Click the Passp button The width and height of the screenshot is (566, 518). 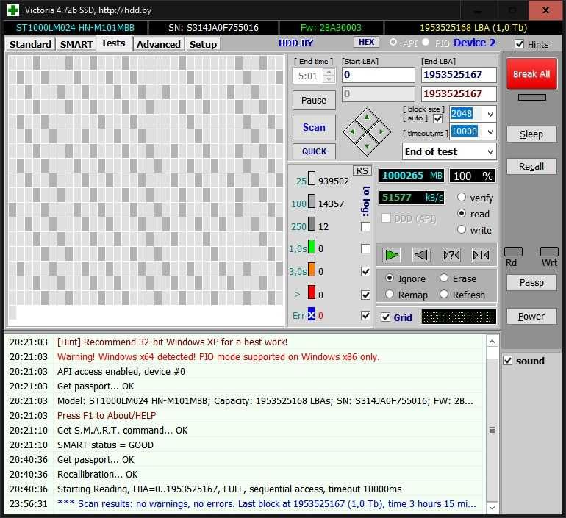point(531,282)
